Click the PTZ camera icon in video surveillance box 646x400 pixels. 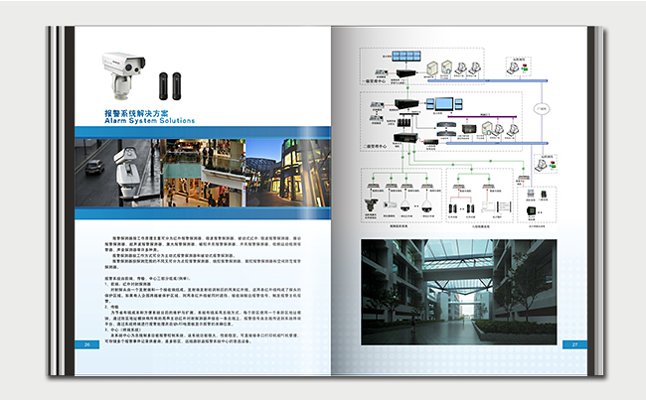pos(371,205)
